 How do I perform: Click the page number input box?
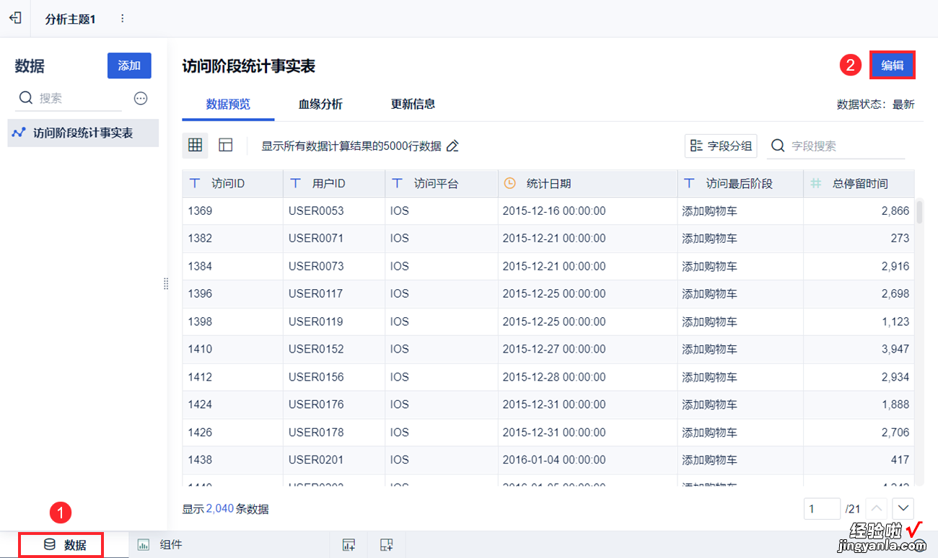(822, 508)
